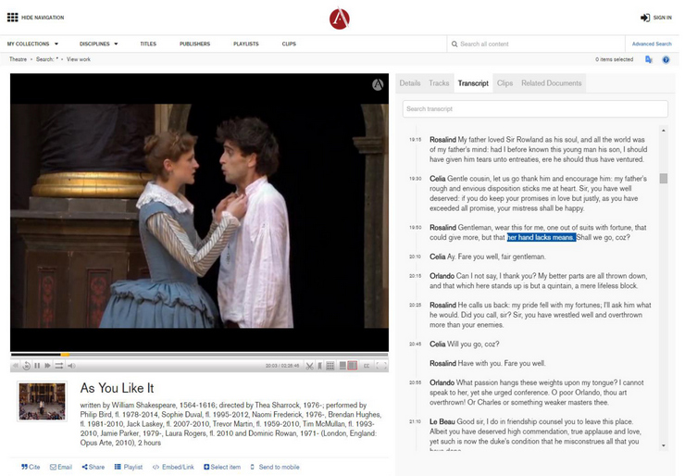Toggle closed captions CC button
The height and width of the screenshot is (476, 685).
367,366
